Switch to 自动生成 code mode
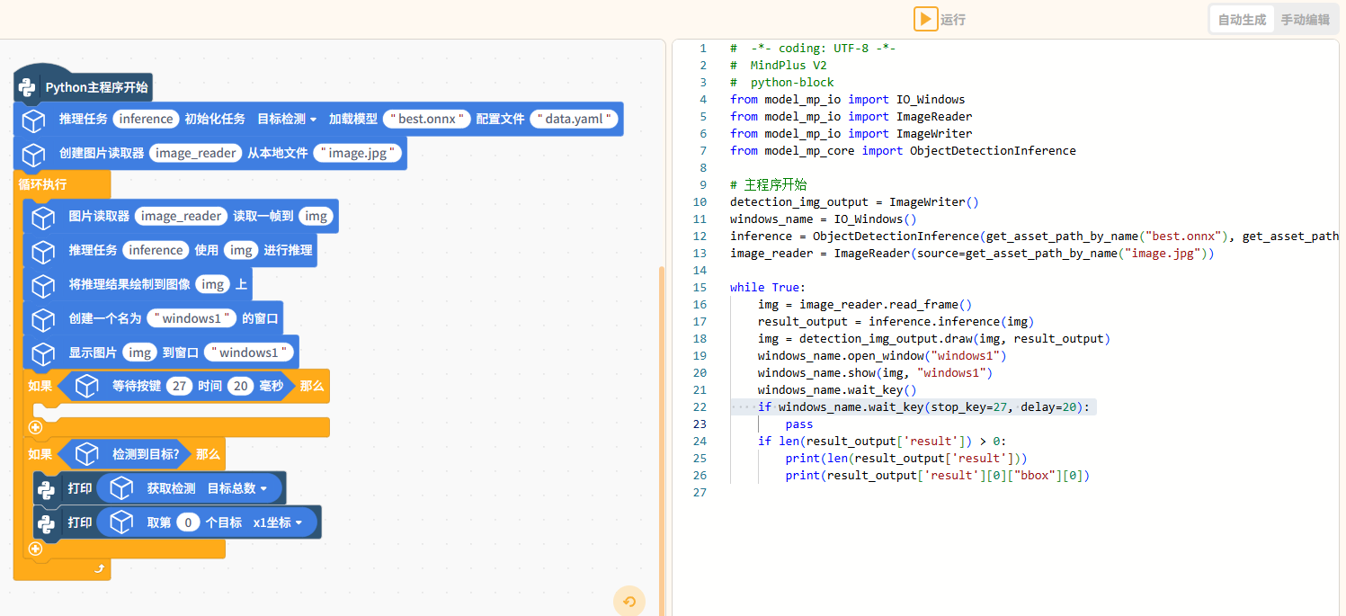Screen dimensions: 1346x616 pyautogui.click(x=1242, y=19)
